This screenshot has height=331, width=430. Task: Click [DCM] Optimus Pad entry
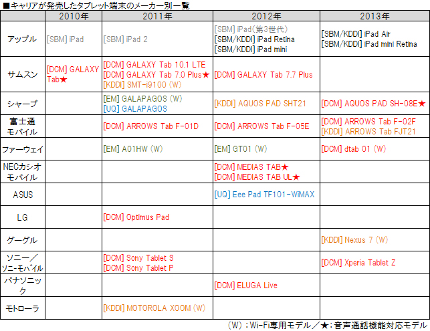[136, 217]
